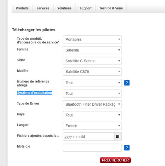Open the Services menu

43,8
